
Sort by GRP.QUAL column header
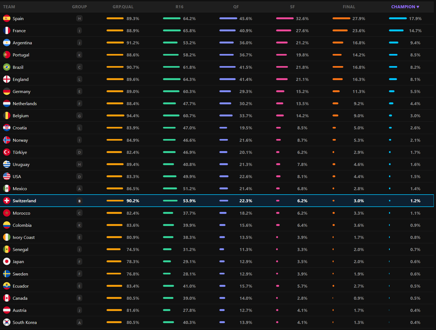pyautogui.click(x=123, y=7)
